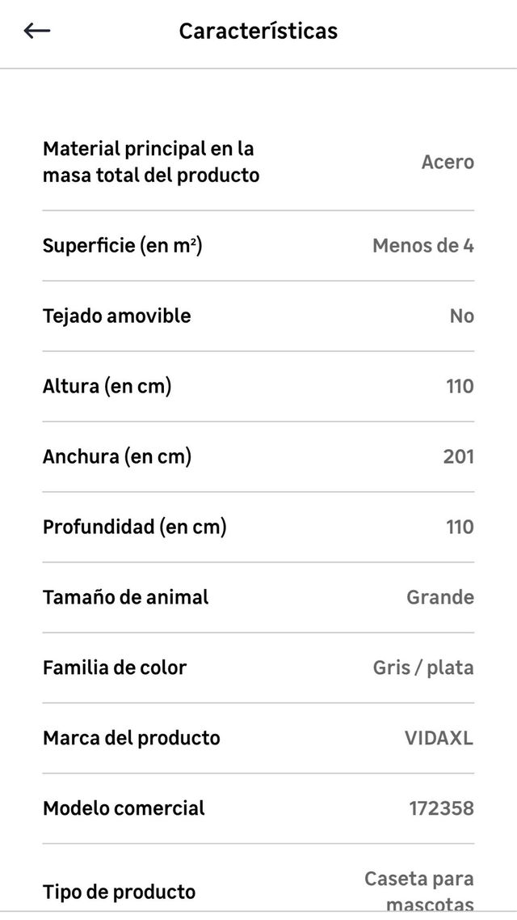This screenshot has width=517, height=920.
Task: Tap the Altura (en cm) row
Action: [107, 386]
